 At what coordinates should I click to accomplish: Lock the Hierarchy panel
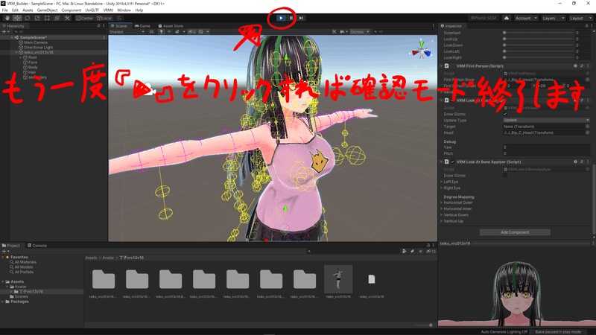pos(99,26)
